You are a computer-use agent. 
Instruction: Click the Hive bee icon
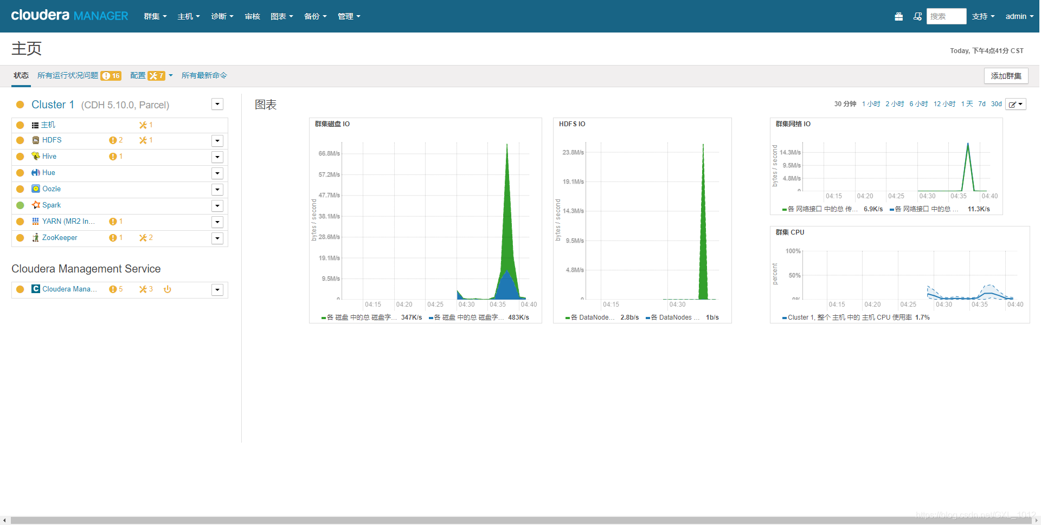(x=36, y=157)
